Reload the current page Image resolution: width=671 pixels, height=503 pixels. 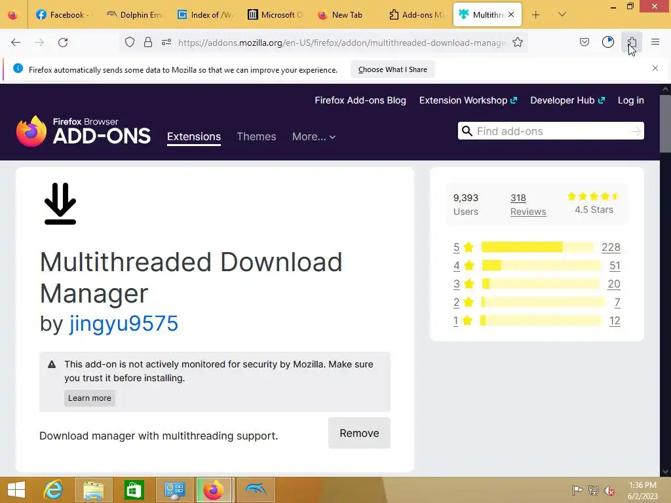(63, 43)
